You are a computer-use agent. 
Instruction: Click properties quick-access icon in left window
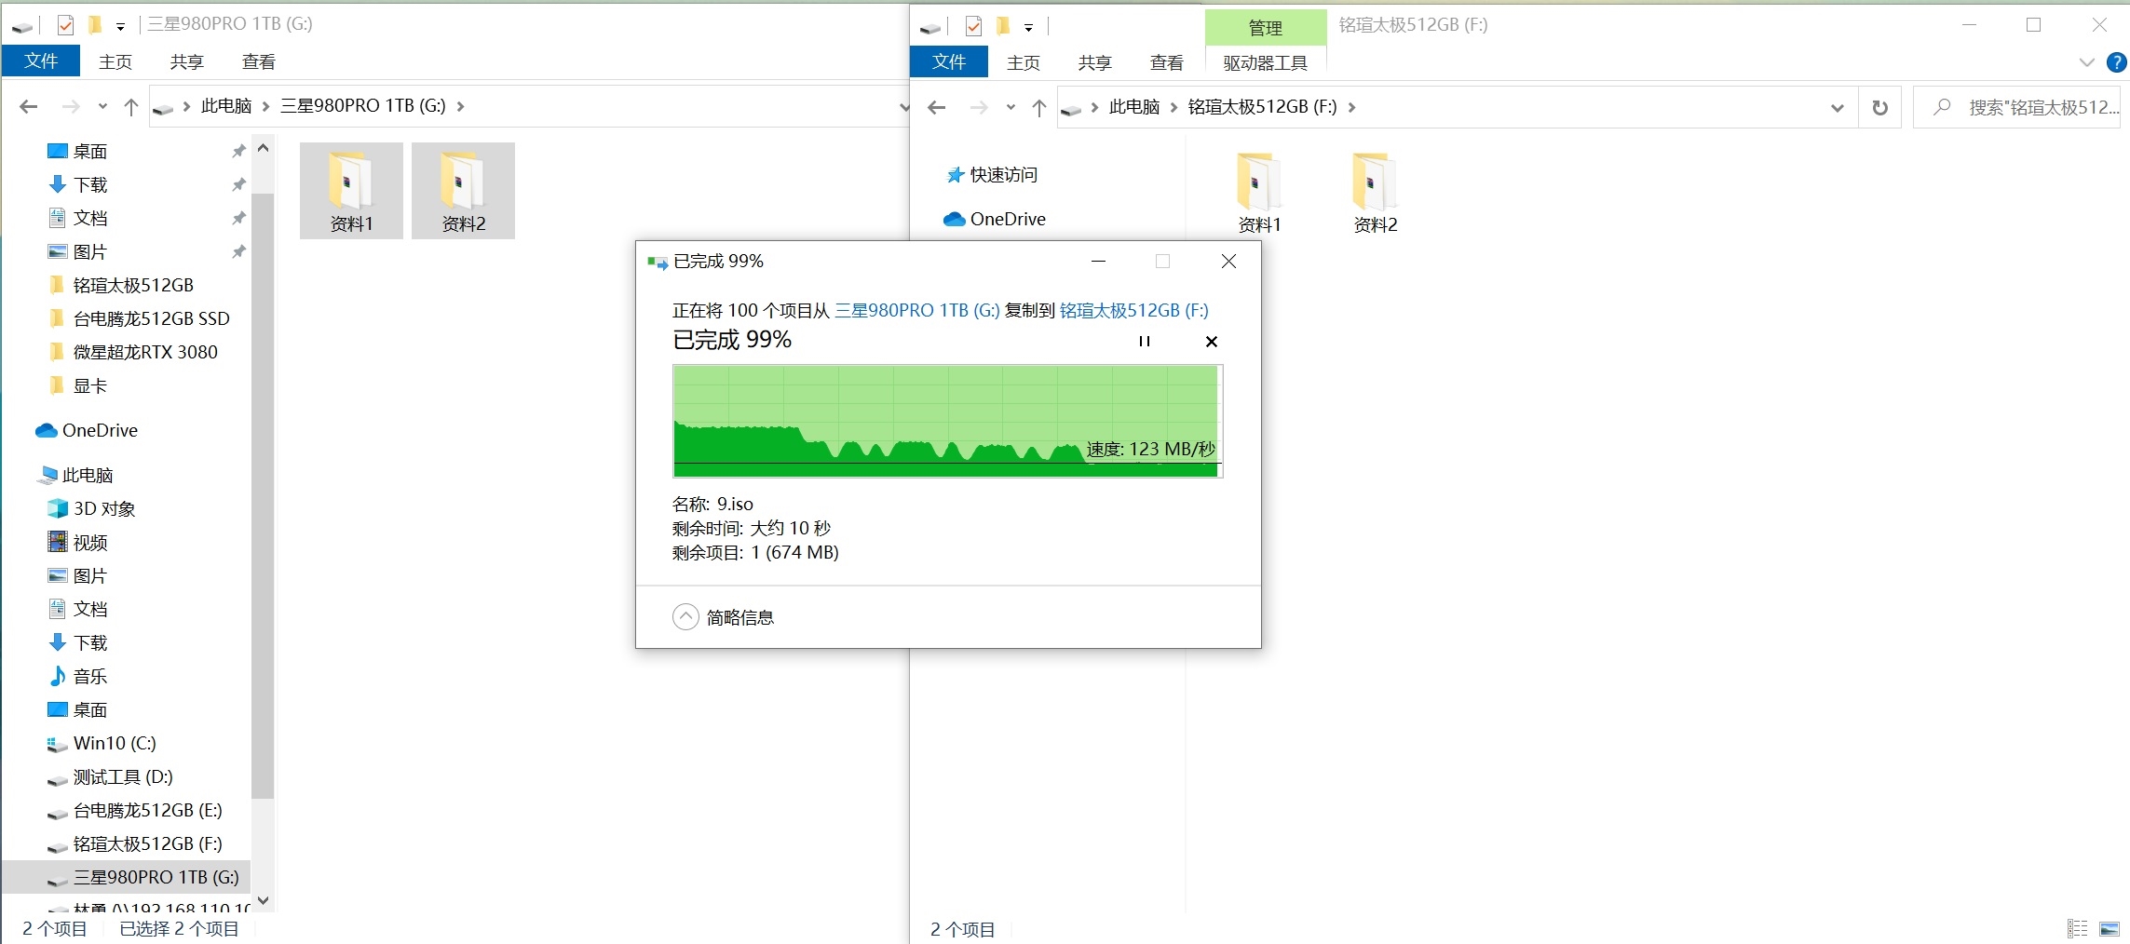point(65,25)
